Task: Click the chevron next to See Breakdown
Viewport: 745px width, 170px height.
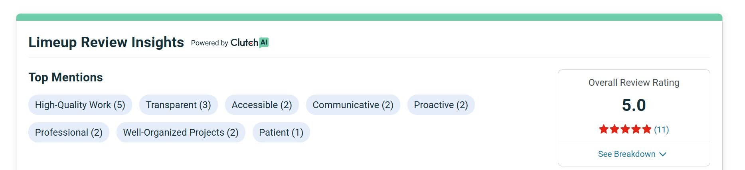Action: 663,154
